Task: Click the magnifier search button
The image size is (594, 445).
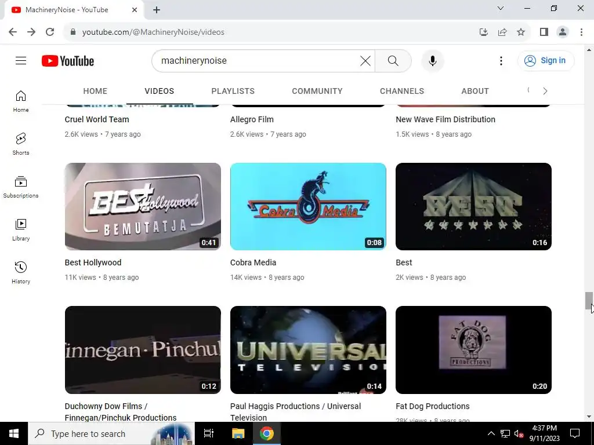Action: click(393, 60)
